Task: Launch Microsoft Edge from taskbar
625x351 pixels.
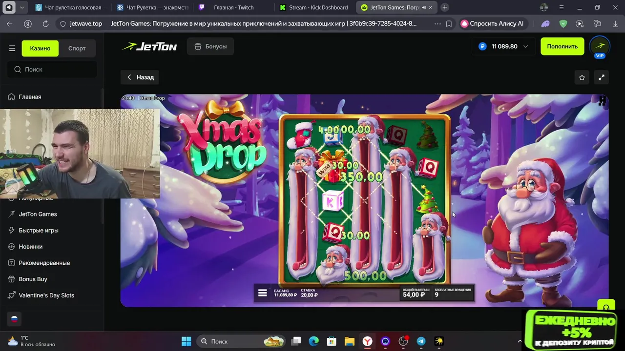Action: (x=313, y=341)
